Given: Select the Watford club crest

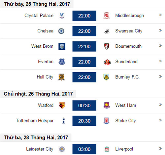Looking at the screenshot, I should (x=62, y=105).
